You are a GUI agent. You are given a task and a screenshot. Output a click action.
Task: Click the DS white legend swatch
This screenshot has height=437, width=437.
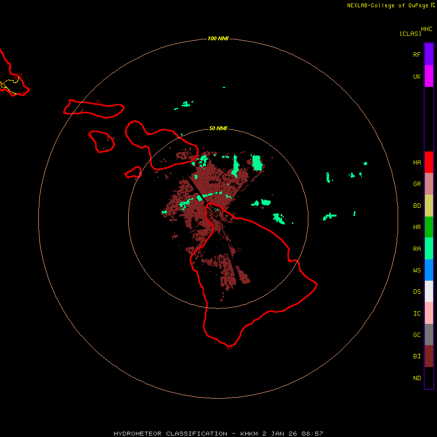tap(429, 291)
